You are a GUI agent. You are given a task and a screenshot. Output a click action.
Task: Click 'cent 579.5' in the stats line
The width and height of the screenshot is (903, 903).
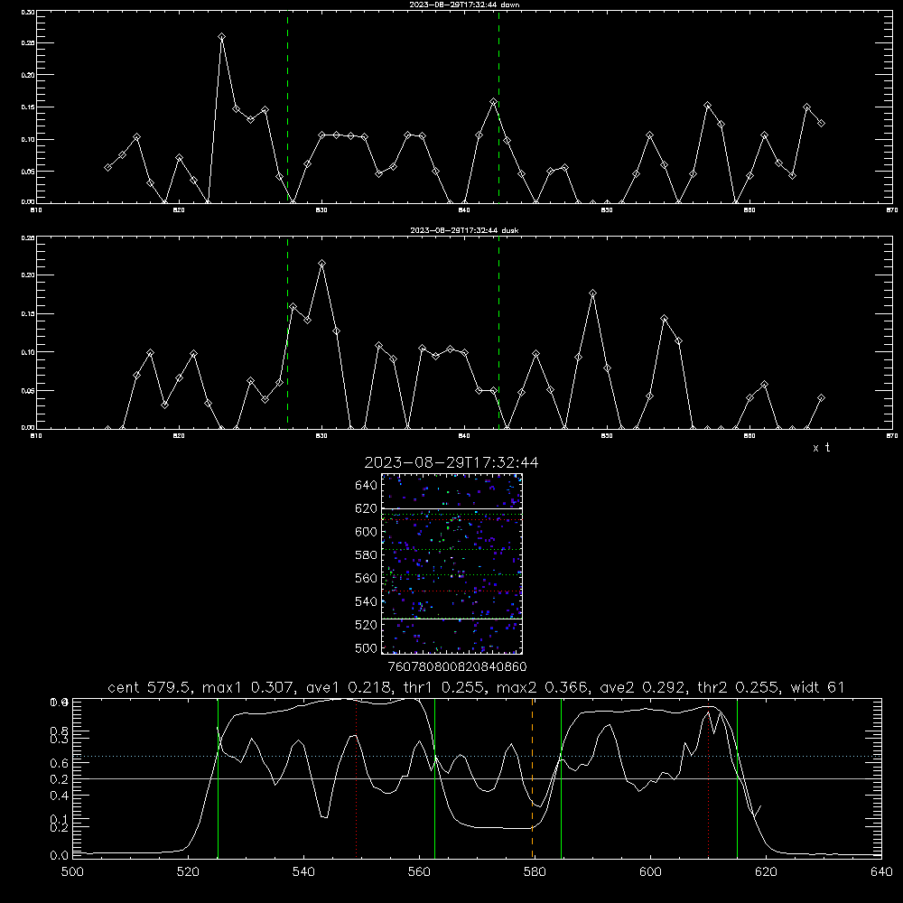coord(150,687)
